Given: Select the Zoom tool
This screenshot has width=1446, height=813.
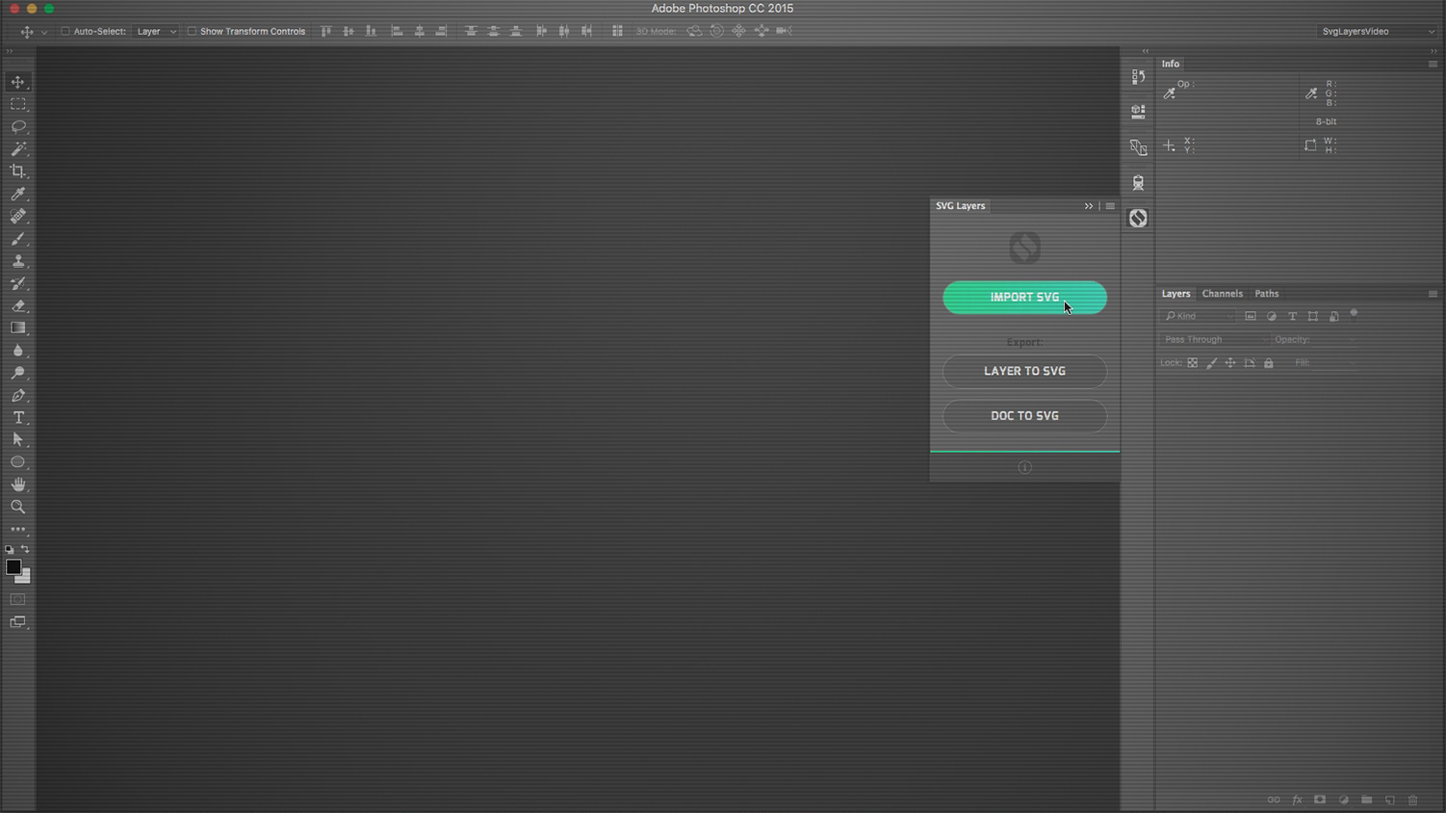Looking at the screenshot, I should pos(18,507).
